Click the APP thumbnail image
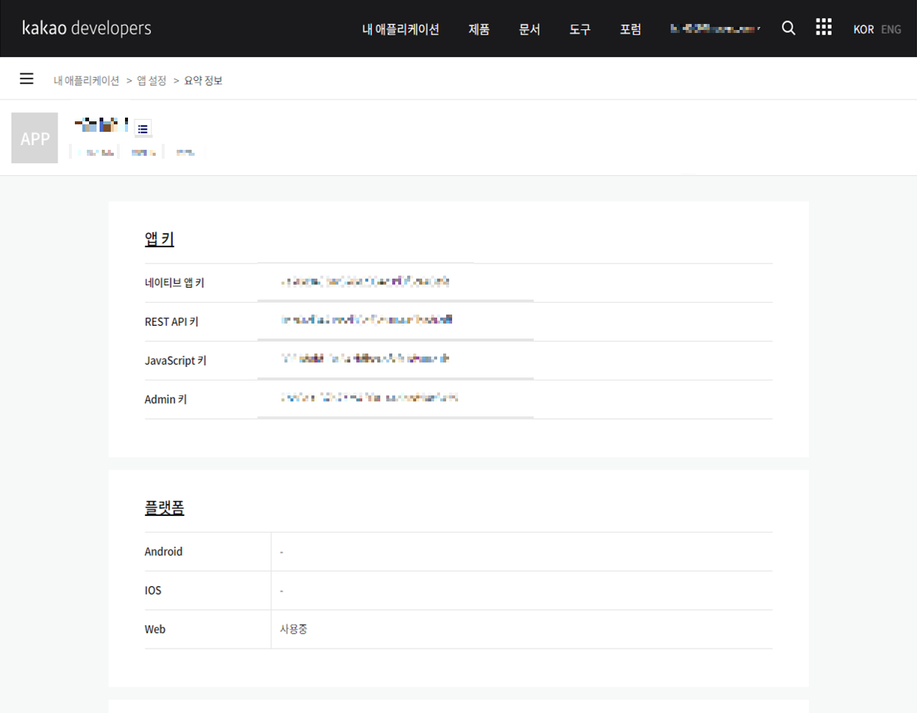 pos(34,138)
